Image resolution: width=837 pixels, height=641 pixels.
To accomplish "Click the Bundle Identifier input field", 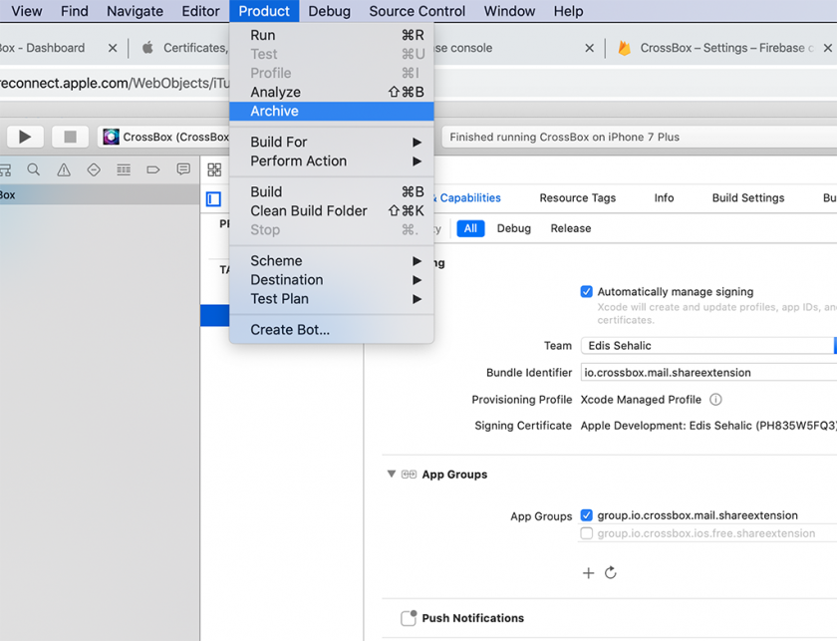I will click(708, 372).
